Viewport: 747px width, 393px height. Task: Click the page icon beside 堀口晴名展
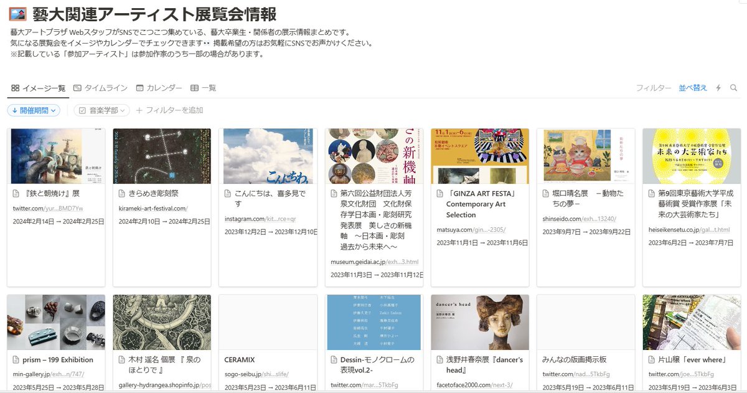[x=546, y=194]
